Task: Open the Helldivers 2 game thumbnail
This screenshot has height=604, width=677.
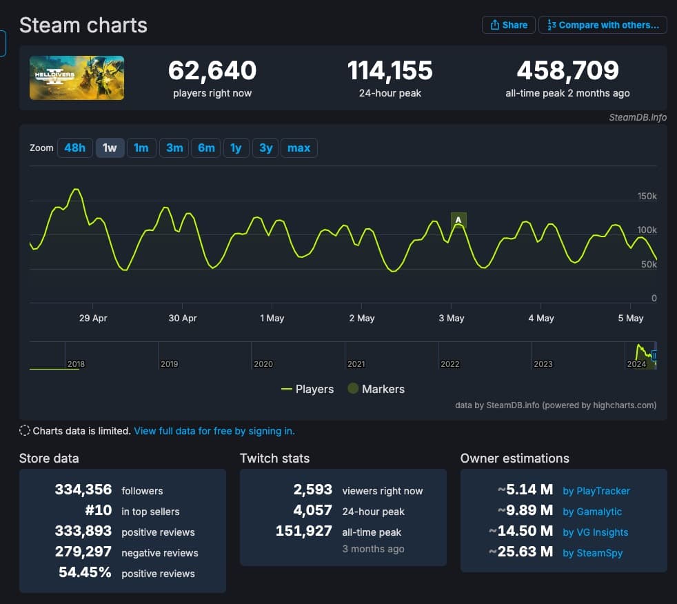Action: [77, 78]
